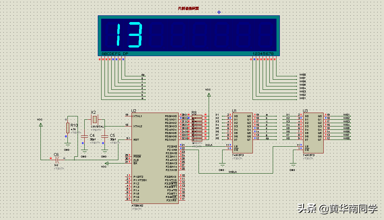The height and width of the screenshot is (220, 384).
Task: Click the VCC arrow terminal left of R10
Action: click(41, 125)
